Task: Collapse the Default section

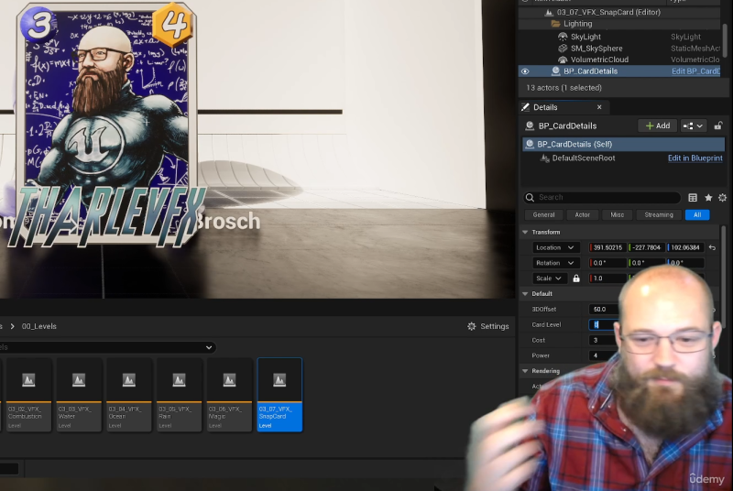Action: tap(525, 294)
